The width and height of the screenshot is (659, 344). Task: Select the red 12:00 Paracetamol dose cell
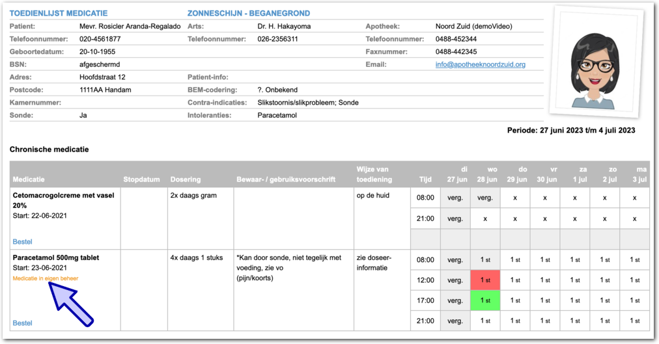point(485,280)
